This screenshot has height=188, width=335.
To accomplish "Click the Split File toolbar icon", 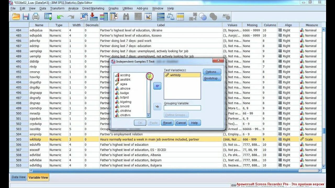I will 161,17.
